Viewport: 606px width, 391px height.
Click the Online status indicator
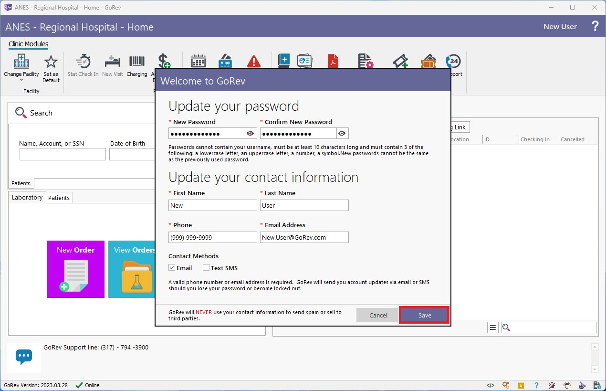point(88,385)
